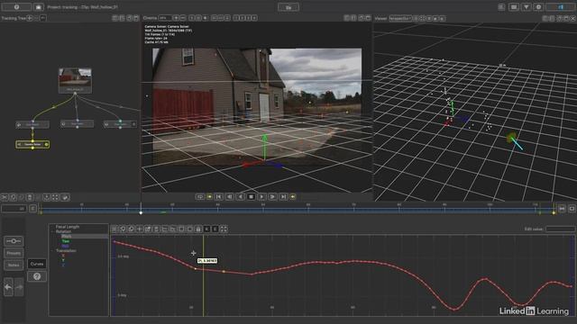Screen dimensions: 577x324
Task: Click the filter funnel icon top-right
Action: [527, 7]
